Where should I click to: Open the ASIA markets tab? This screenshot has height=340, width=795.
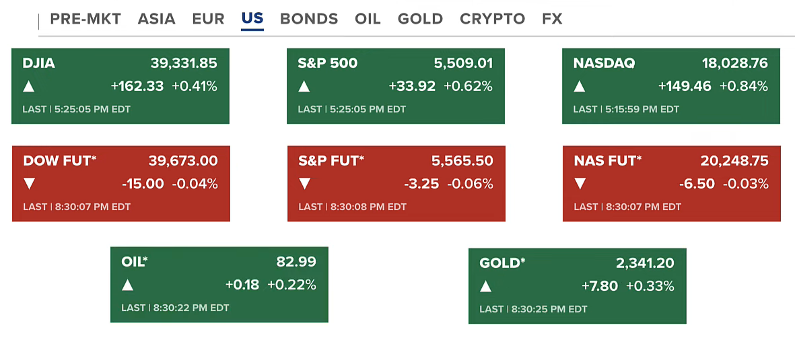point(156,19)
